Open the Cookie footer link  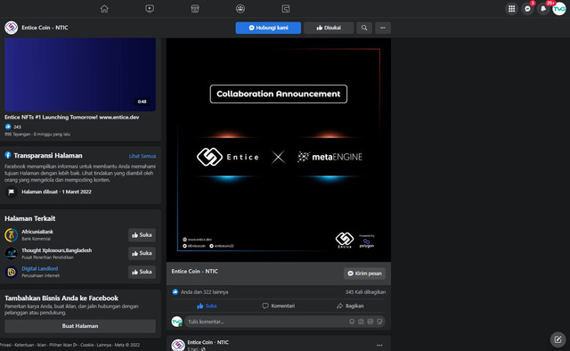tap(87, 345)
